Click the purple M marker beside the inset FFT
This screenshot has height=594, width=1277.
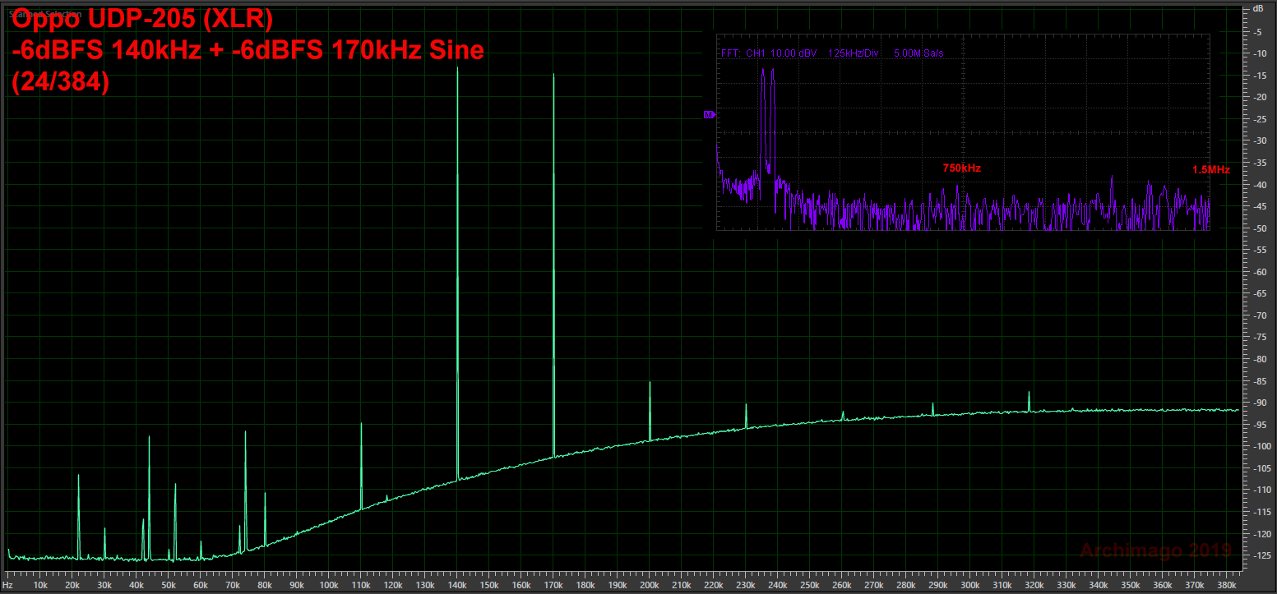click(708, 114)
